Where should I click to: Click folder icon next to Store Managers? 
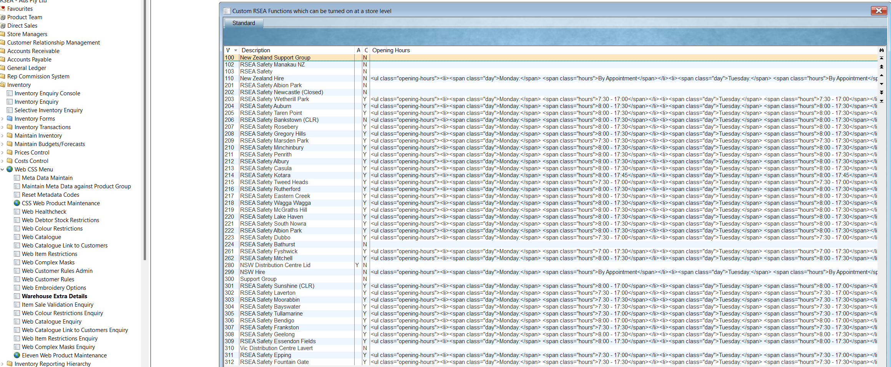click(2, 34)
